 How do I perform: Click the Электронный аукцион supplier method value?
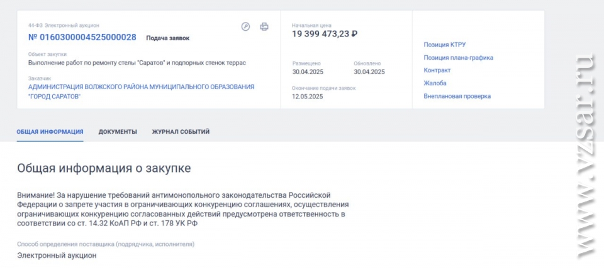57,255
